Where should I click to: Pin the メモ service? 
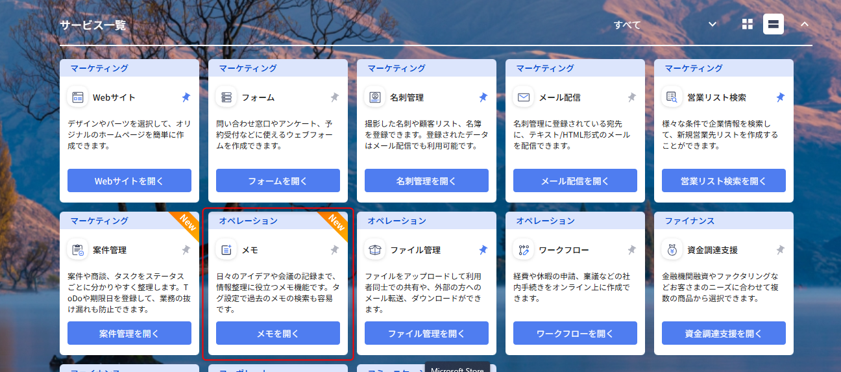[x=334, y=250]
